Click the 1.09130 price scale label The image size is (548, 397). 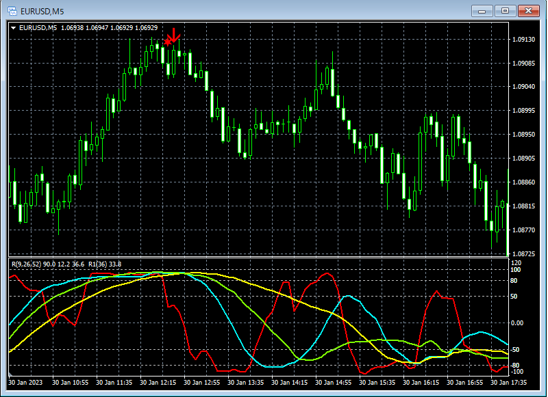point(523,40)
